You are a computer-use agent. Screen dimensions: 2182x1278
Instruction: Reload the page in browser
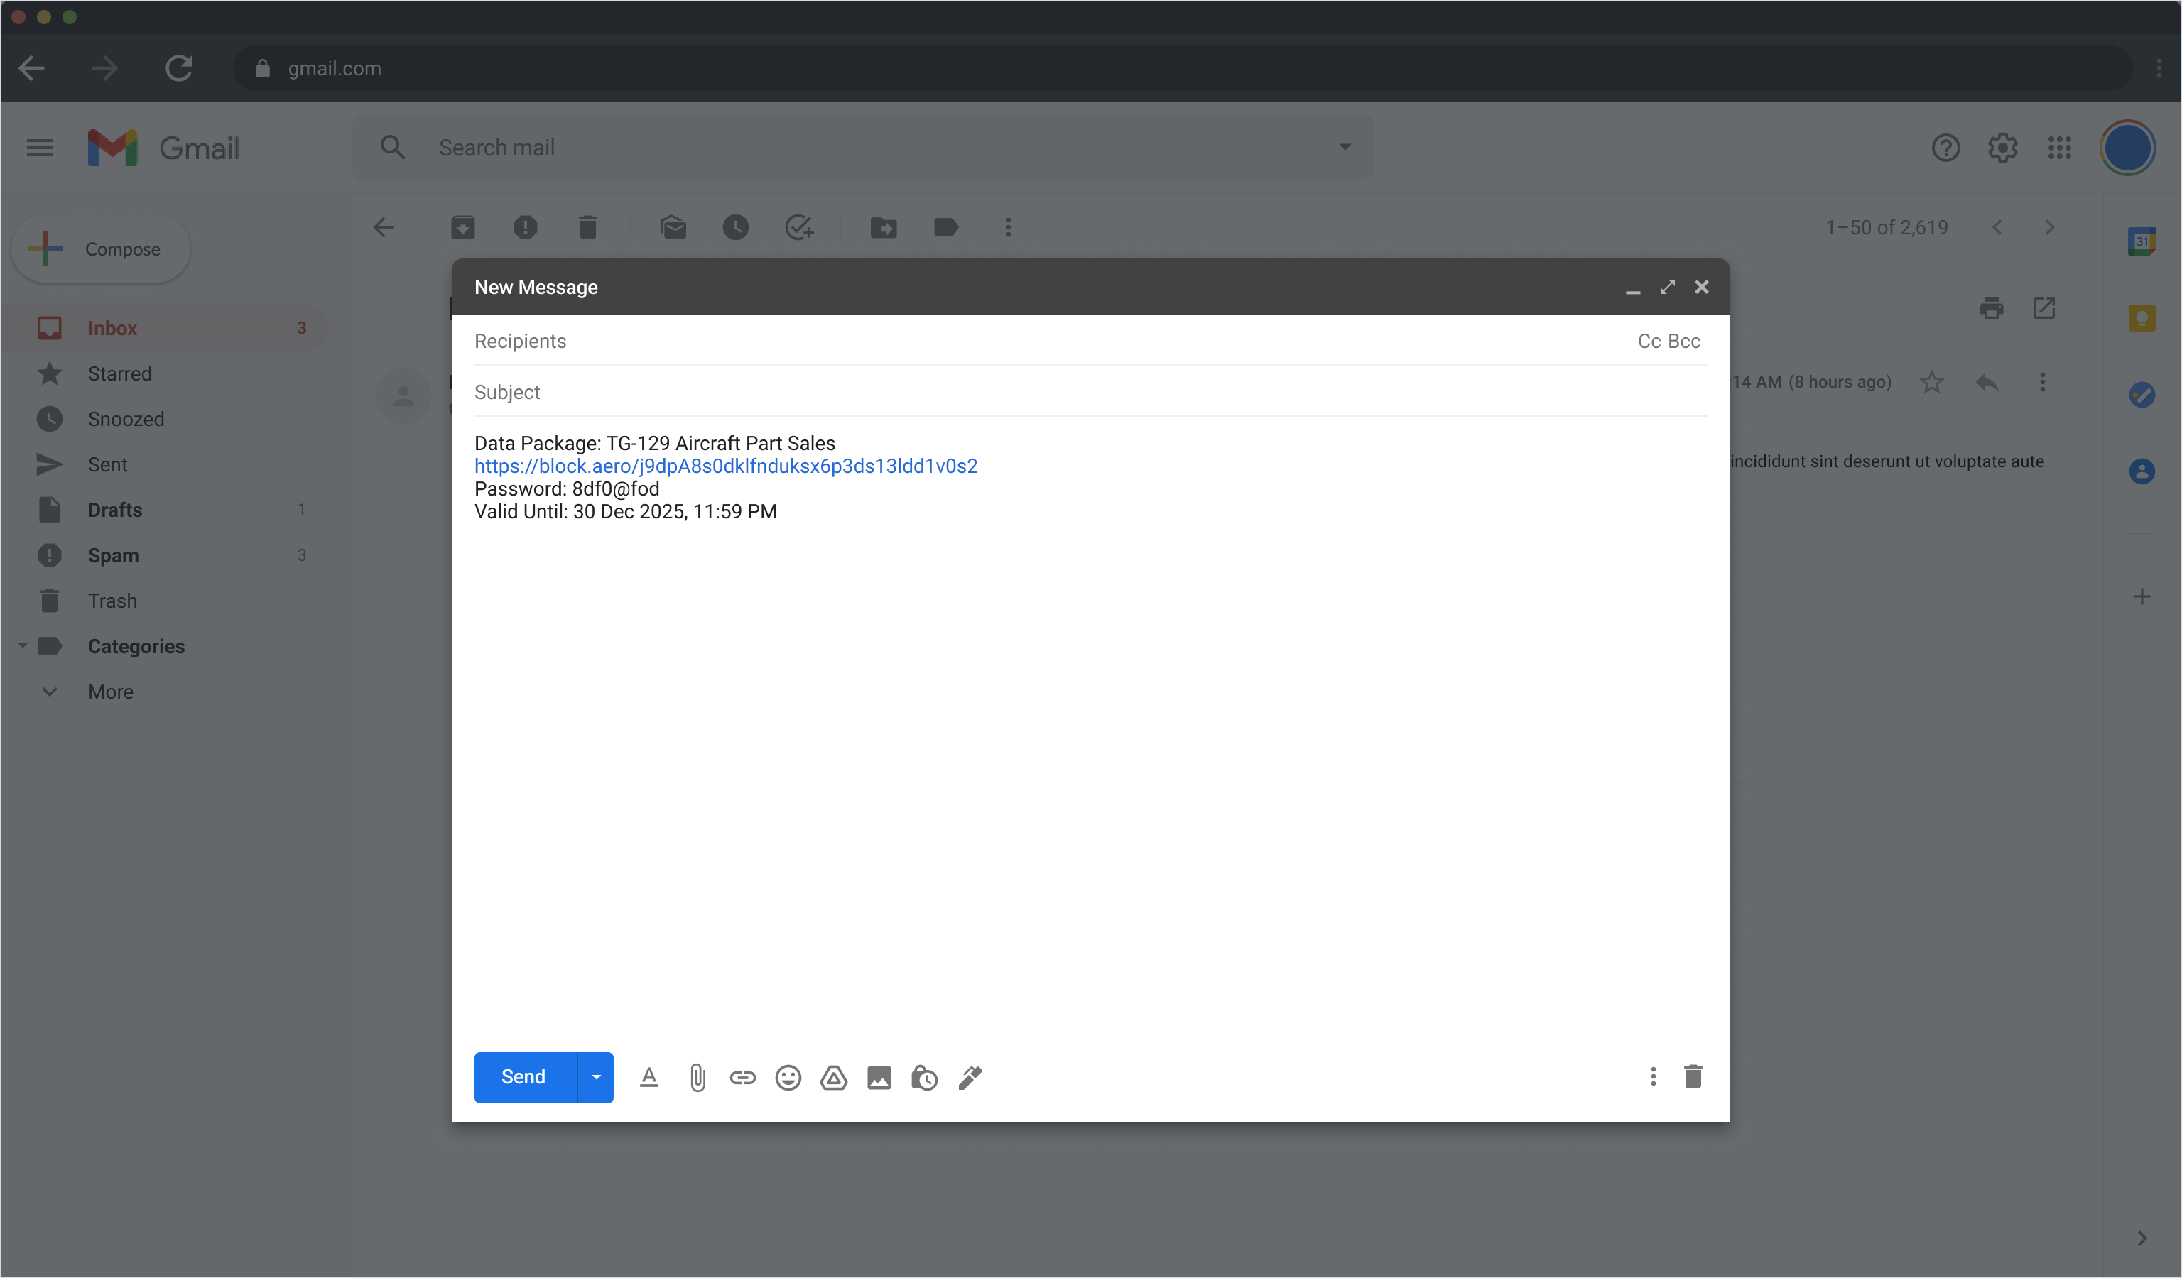(x=178, y=67)
